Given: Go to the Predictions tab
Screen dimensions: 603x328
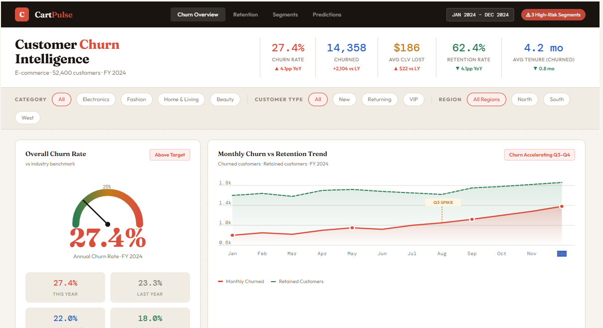Looking at the screenshot, I should click(327, 14).
